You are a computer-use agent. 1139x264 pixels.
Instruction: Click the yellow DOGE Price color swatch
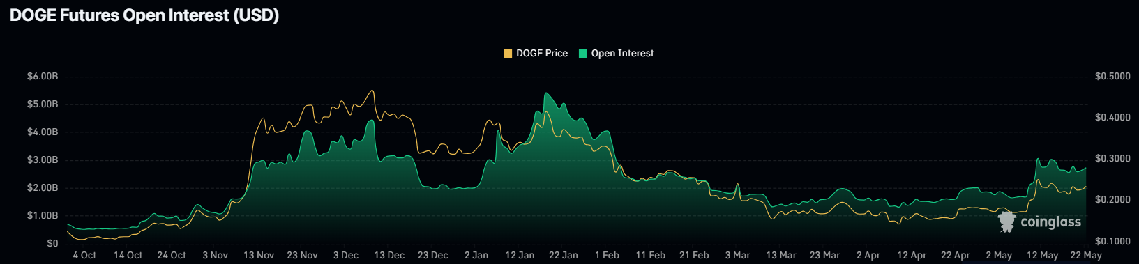click(508, 54)
